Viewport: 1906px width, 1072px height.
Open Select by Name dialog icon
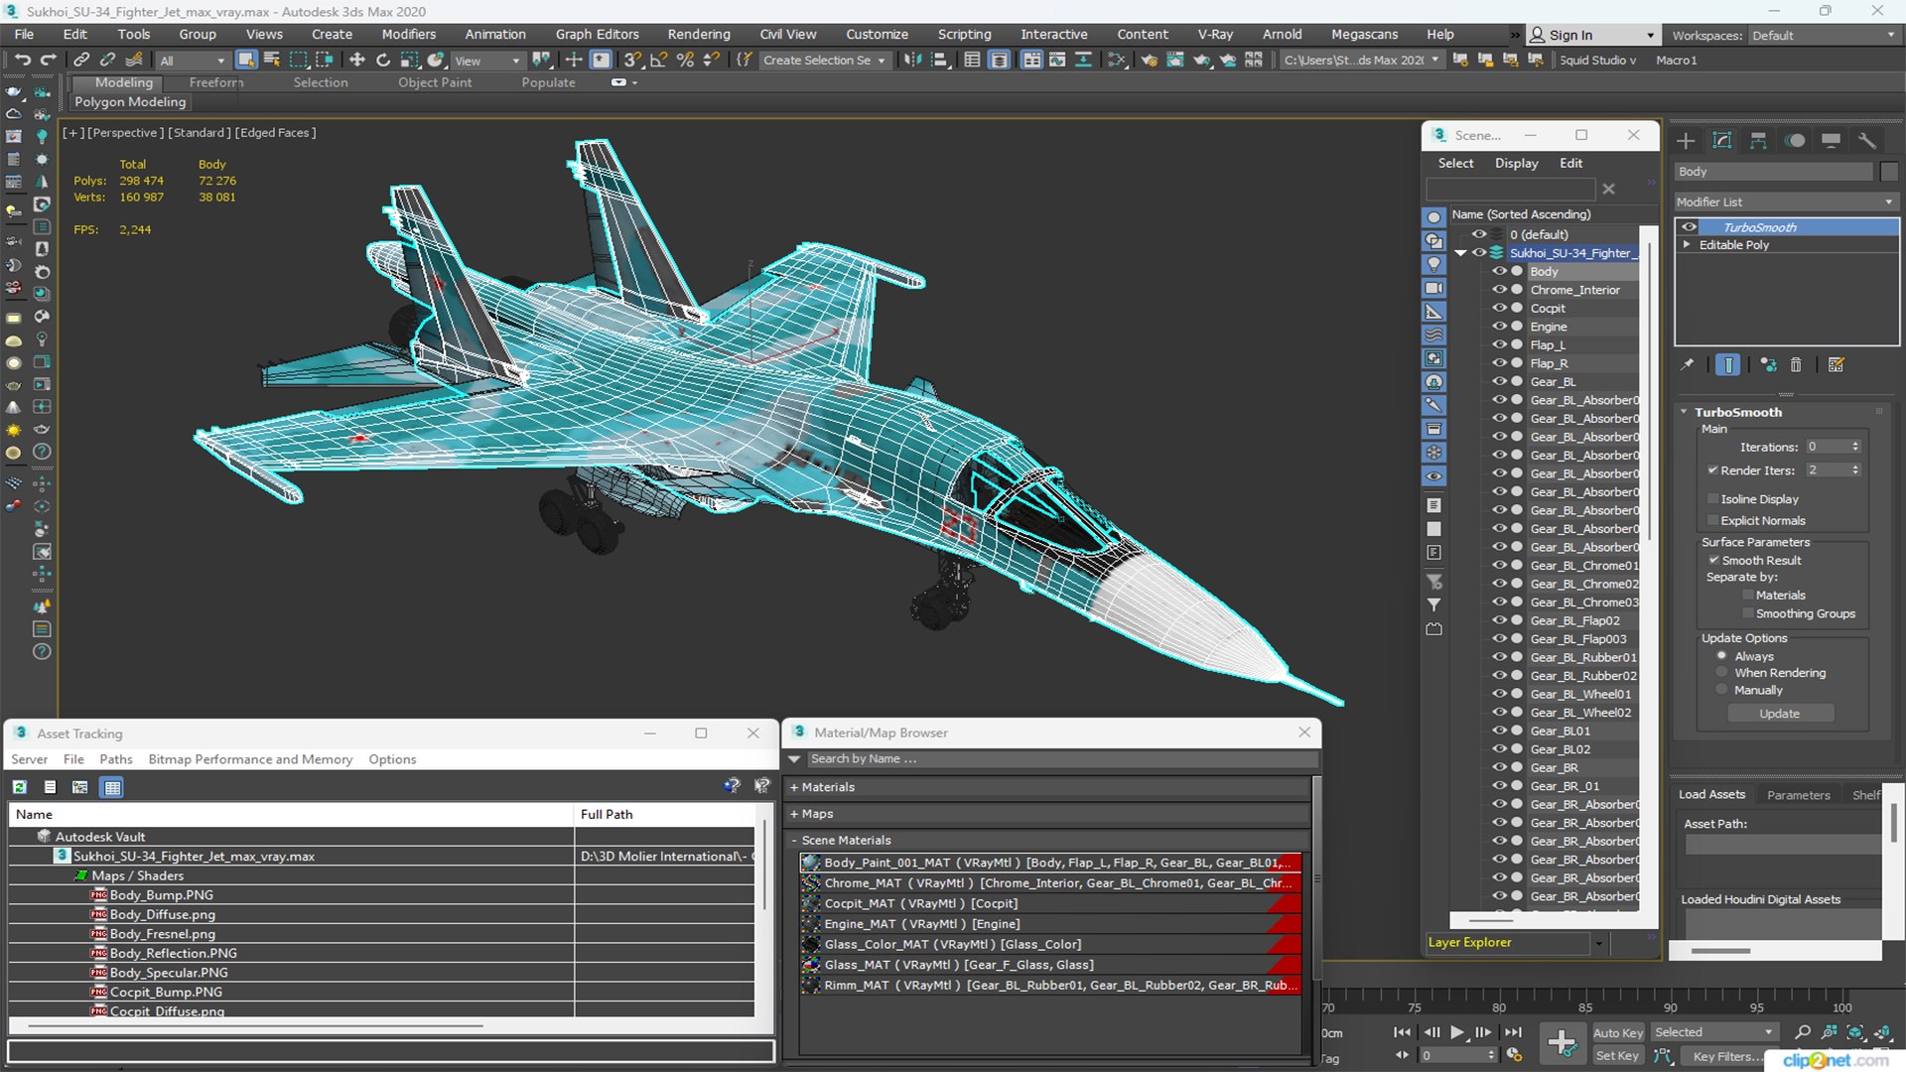click(x=272, y=61)
